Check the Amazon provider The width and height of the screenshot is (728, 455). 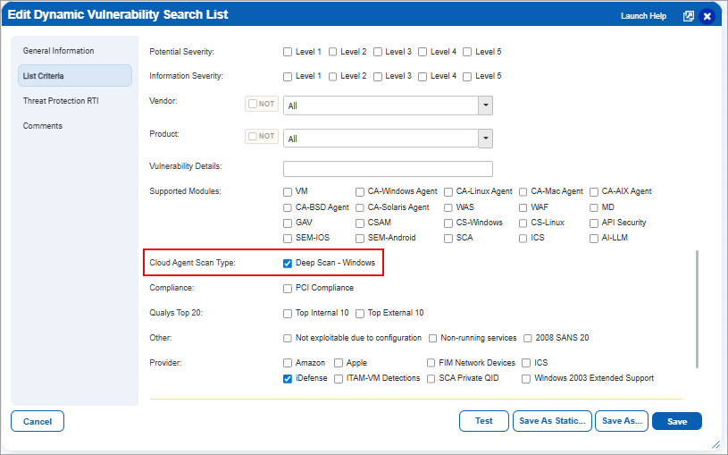[288, 363]
